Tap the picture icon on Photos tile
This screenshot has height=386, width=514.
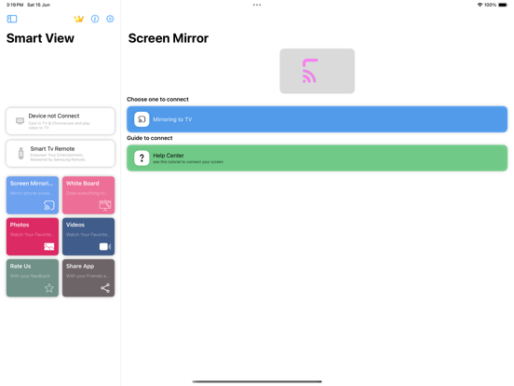[x=49, y=246]
